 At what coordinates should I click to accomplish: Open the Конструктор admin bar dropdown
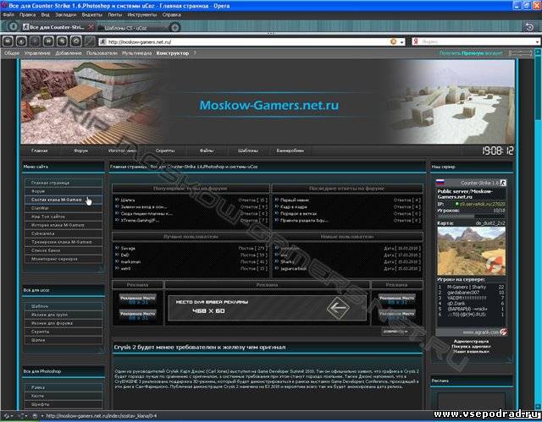point(173,53)
